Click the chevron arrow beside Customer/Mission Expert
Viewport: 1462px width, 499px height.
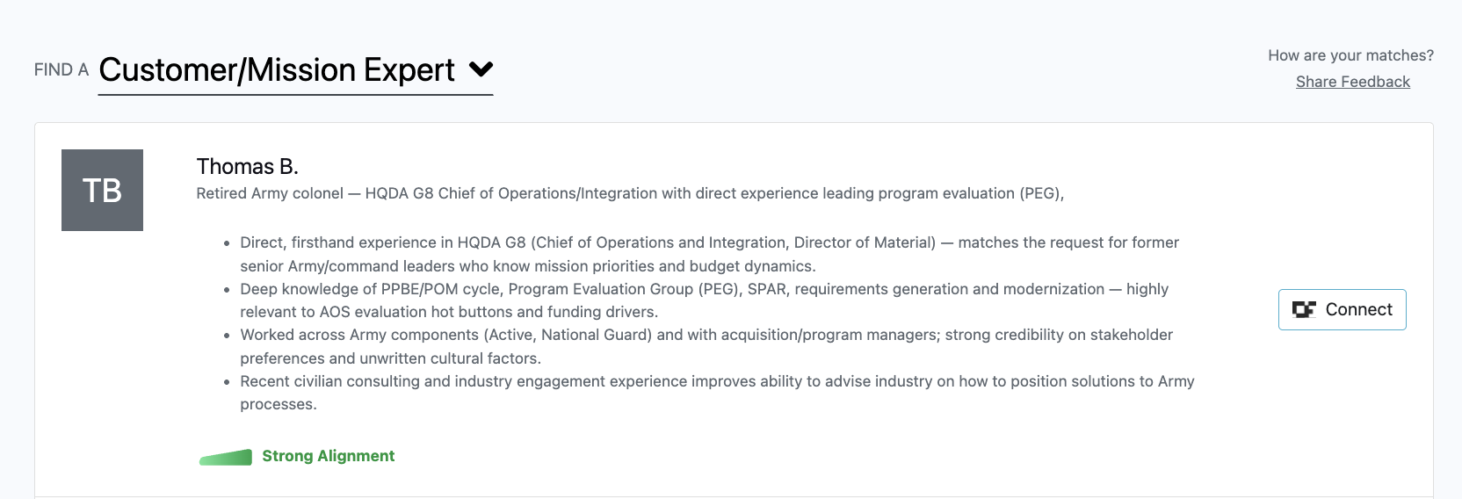(x=481, y=69)
